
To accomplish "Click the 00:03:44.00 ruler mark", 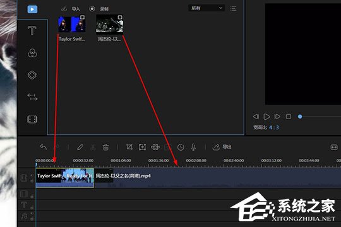I will 309,161.
